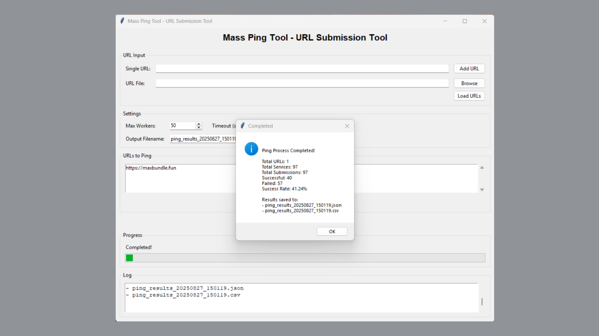Viewport: 599px width, 336px height.
Task: Click the maxbundle.fun URL entry
Action: 151,168
